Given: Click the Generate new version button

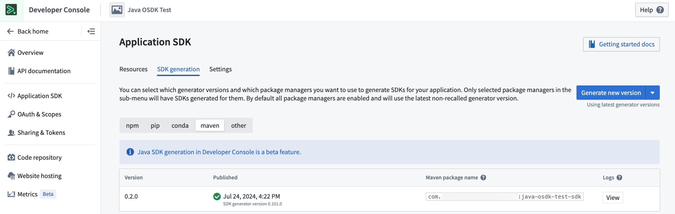Looking at the screenshot, I should pyautogui.click(x=611, y=93).
